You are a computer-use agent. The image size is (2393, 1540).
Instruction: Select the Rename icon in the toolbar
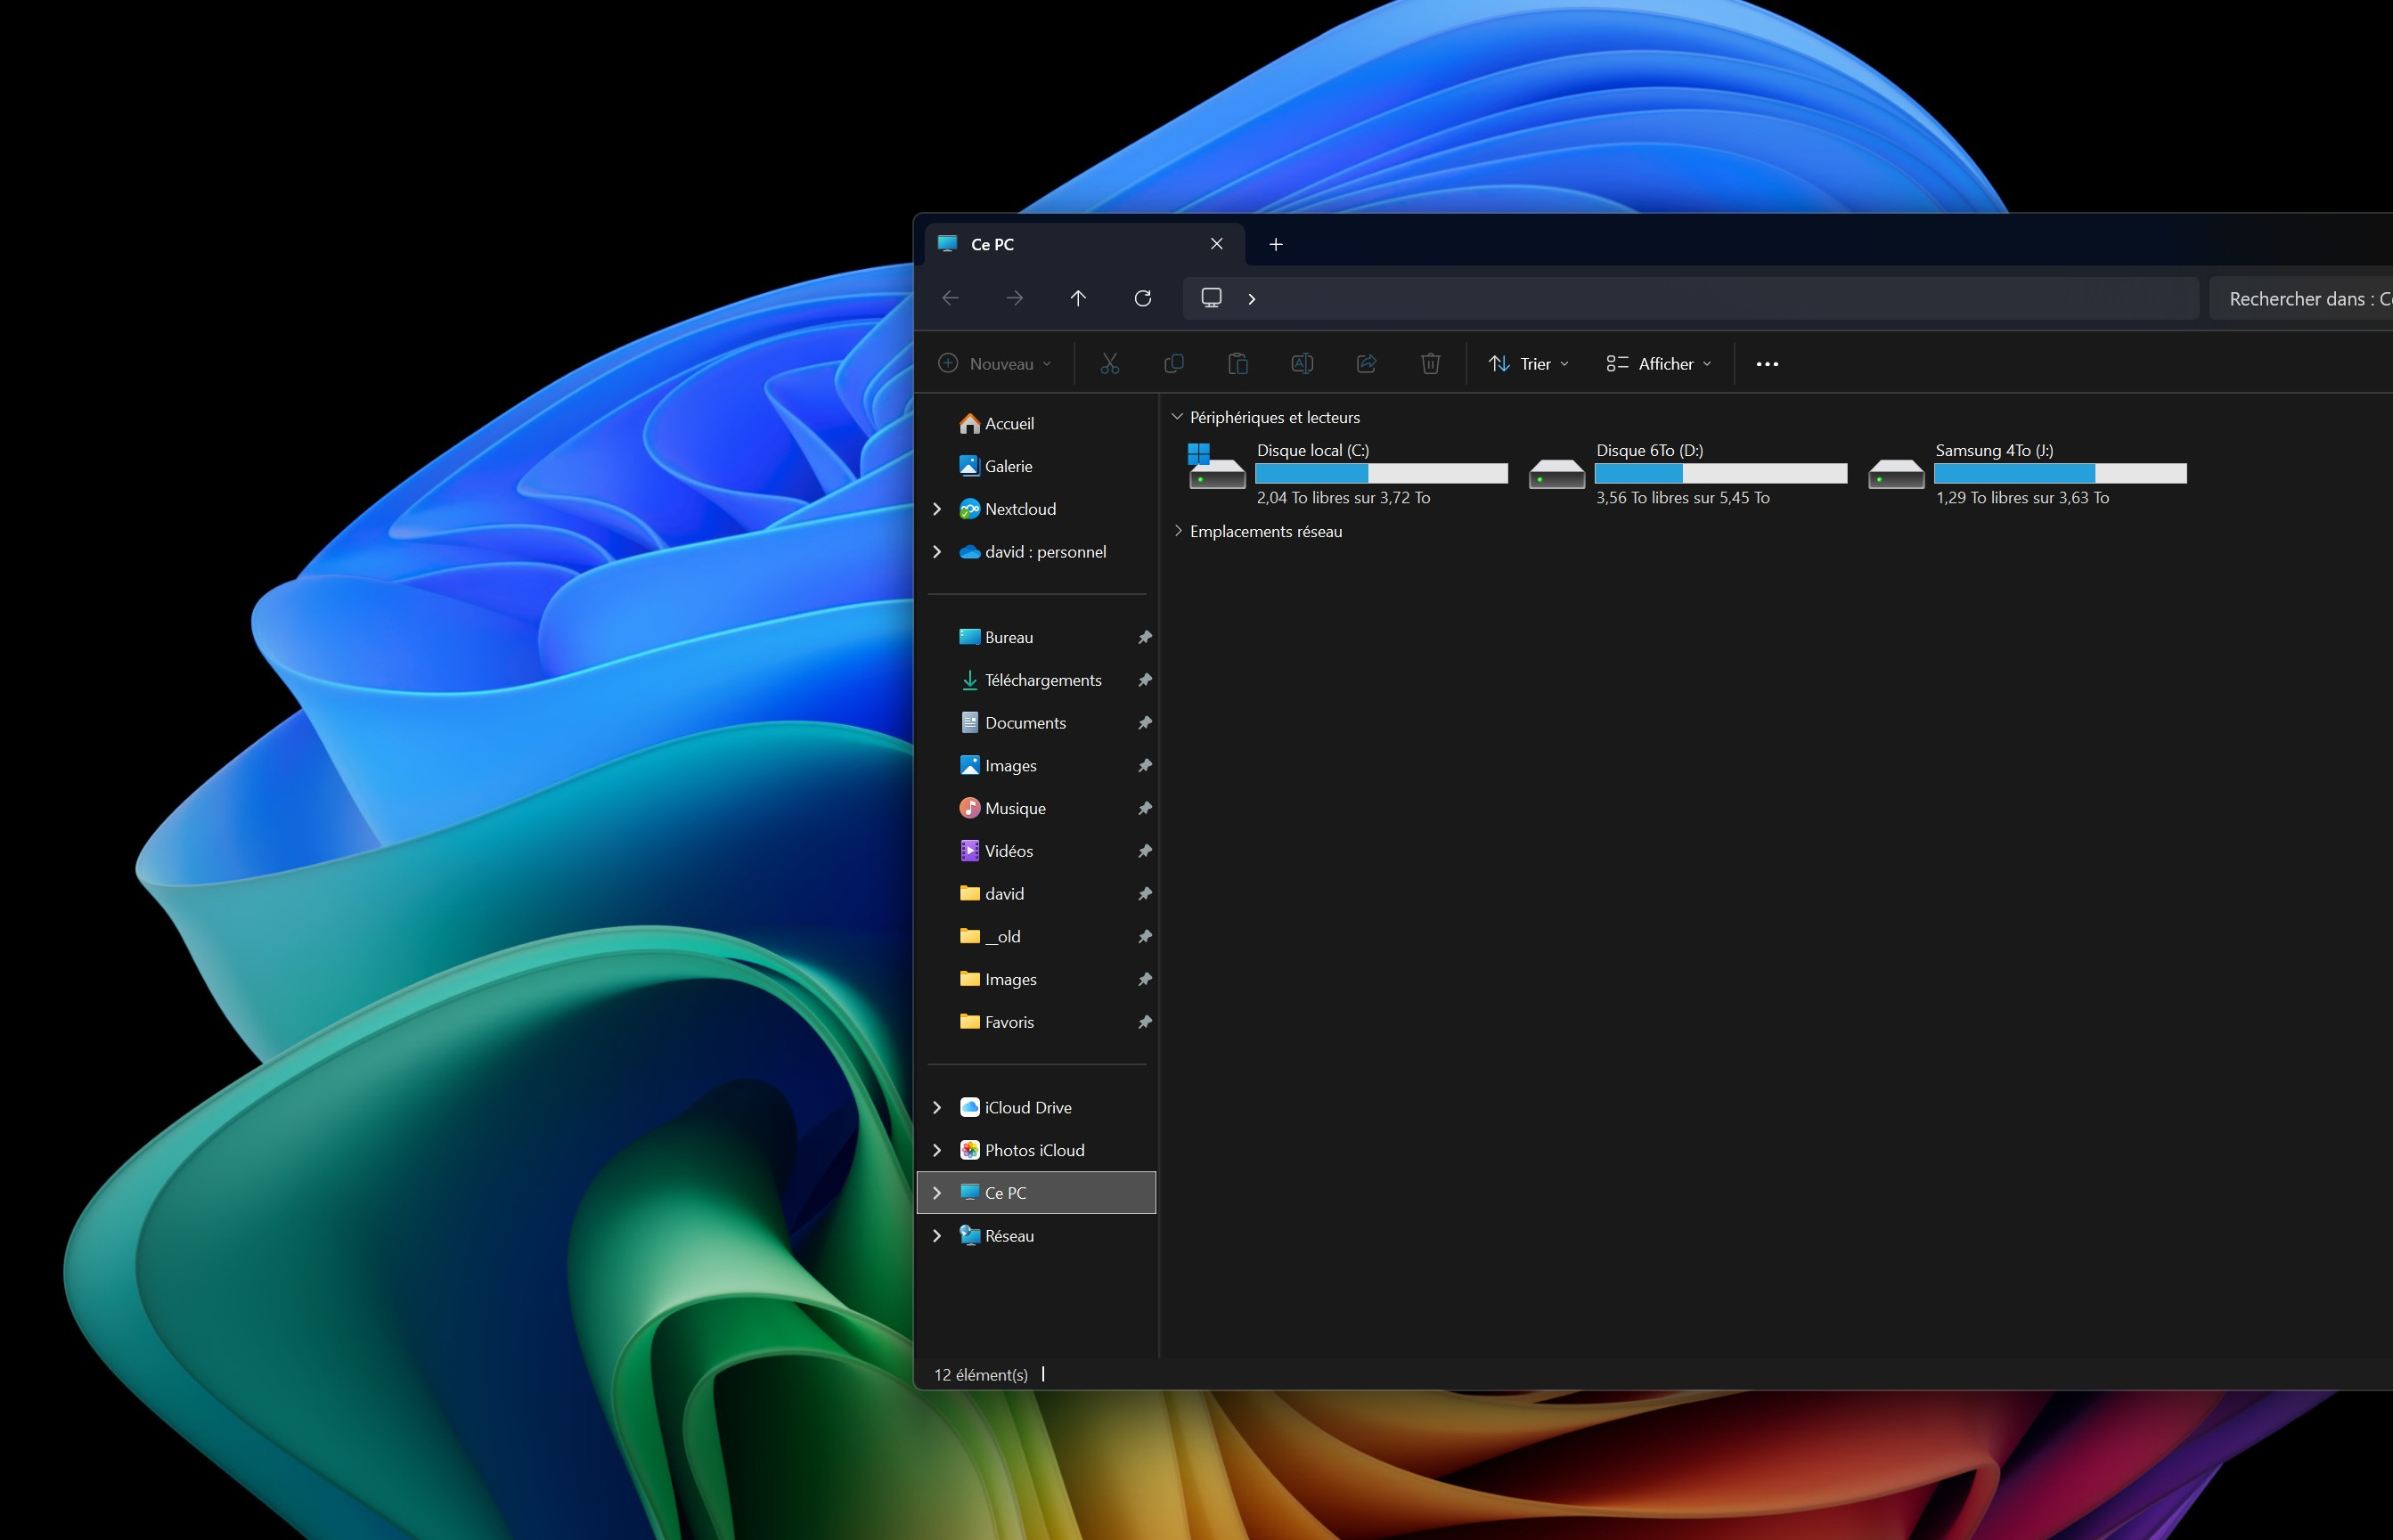pyautogui.click(x=1302, y=363)
